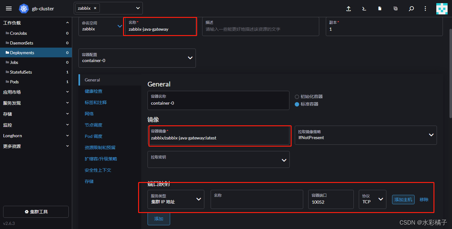Open the Import YAML upload icon
452x229 pixels.
348,9
